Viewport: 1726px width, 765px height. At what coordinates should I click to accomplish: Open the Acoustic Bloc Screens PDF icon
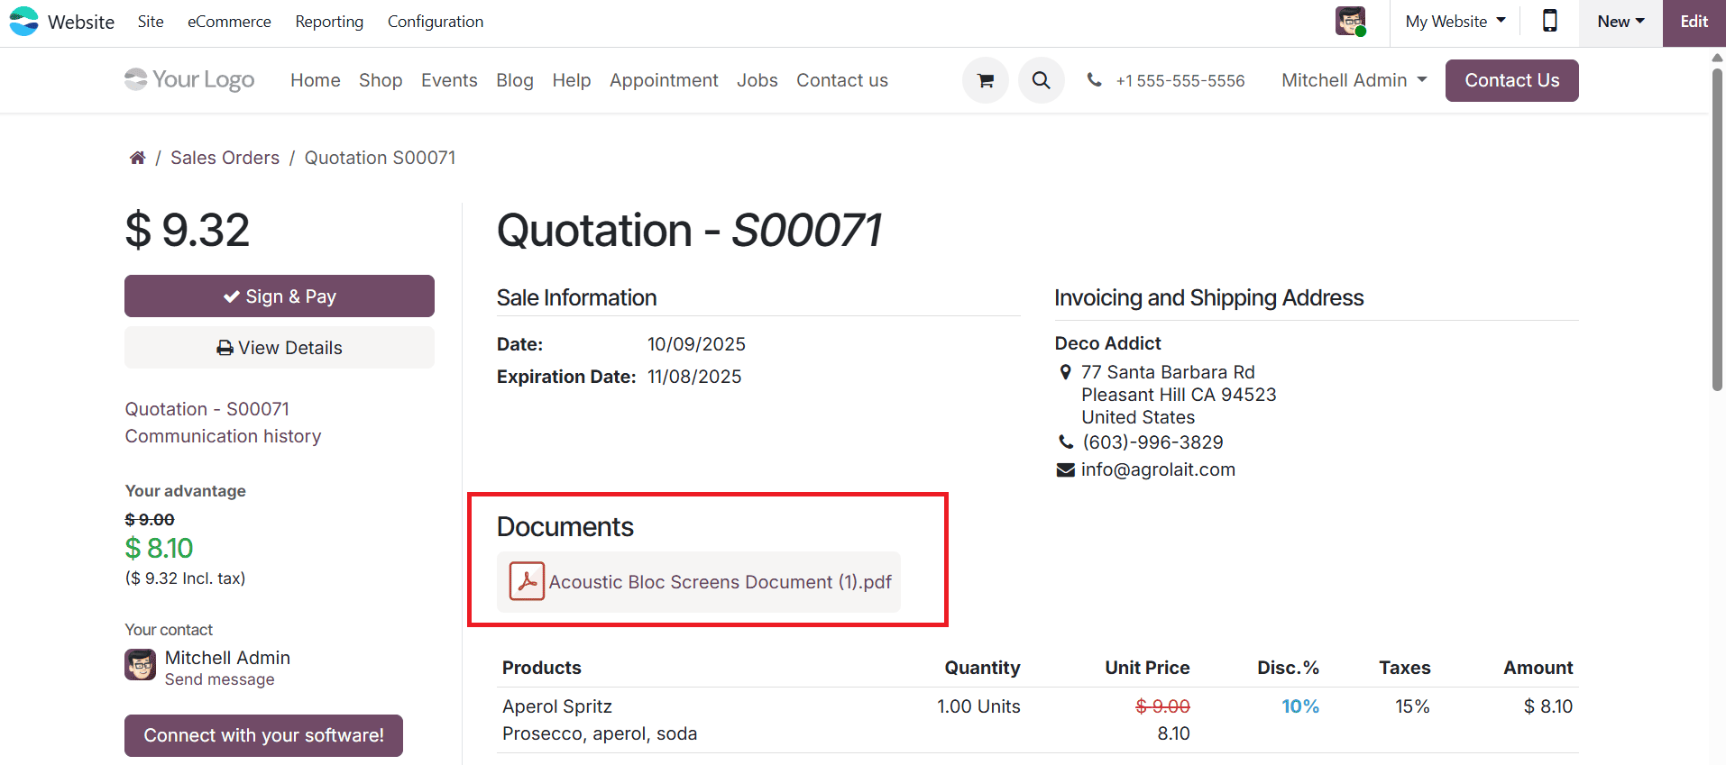click(x=527, y=581)
